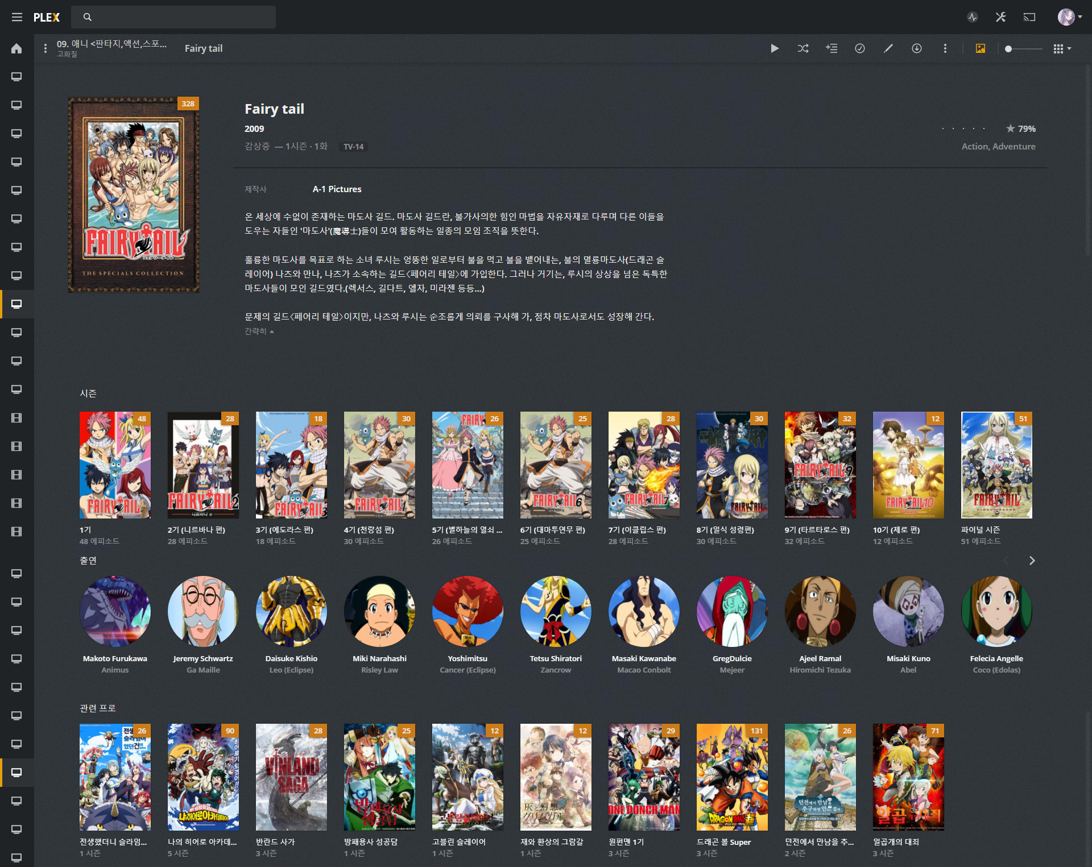Screen dimensions: 1092x867
Task: Open related show 반란드 사가
Action: 291,777
